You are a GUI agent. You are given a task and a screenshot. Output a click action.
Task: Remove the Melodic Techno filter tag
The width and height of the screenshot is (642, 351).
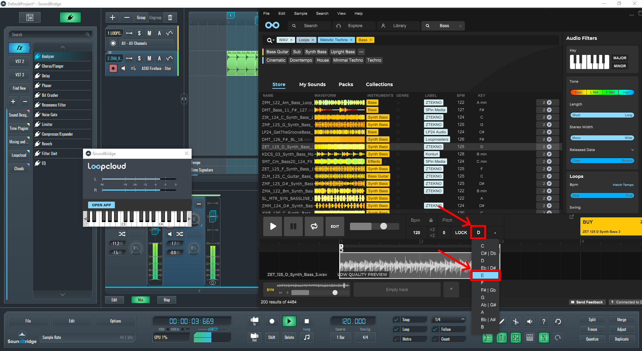point(351,40)
